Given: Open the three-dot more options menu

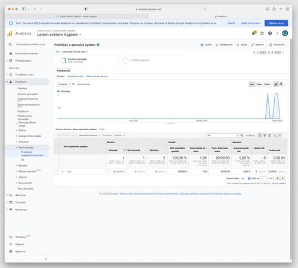Looking at the screenshot, I should (x=277, y=33).
